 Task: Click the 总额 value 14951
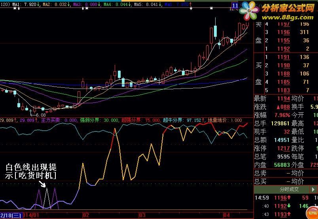click(x=282, y=140)
